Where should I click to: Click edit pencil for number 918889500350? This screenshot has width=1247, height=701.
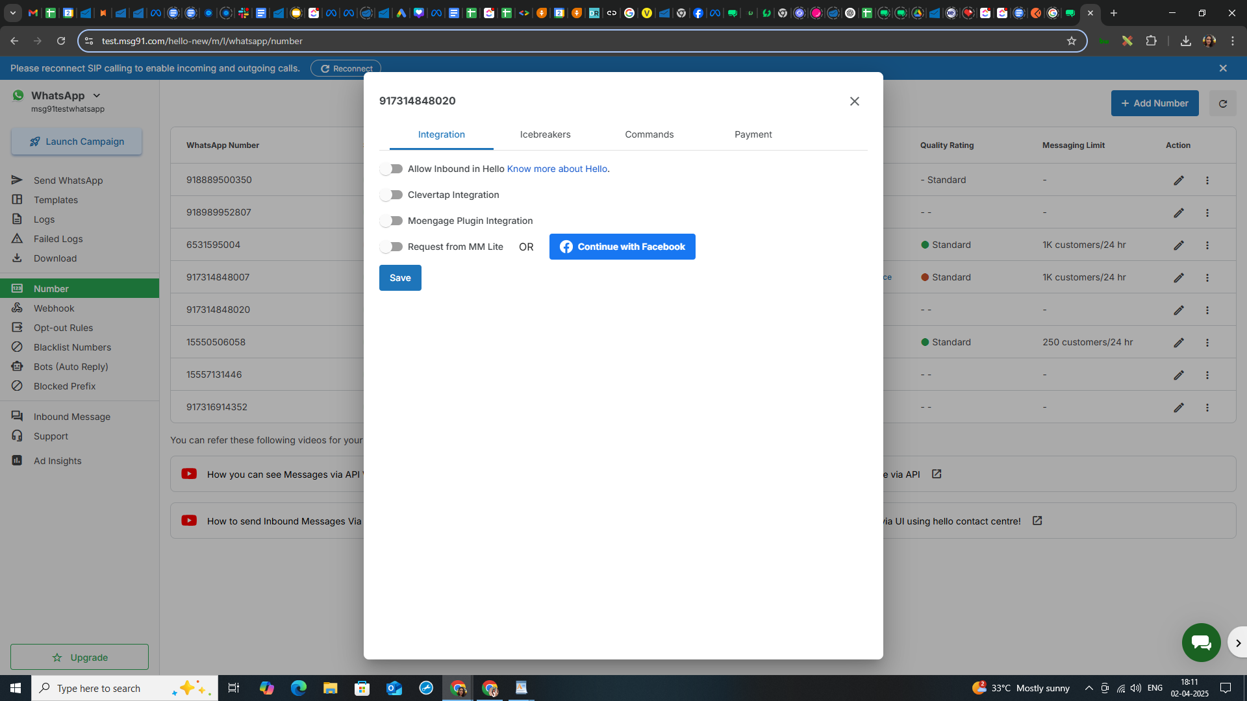point(1179,180)
